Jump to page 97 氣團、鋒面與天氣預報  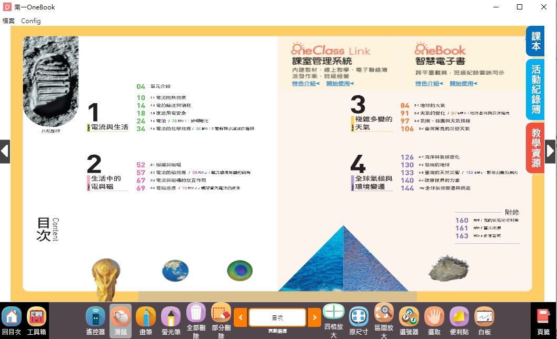pos(435,121)
